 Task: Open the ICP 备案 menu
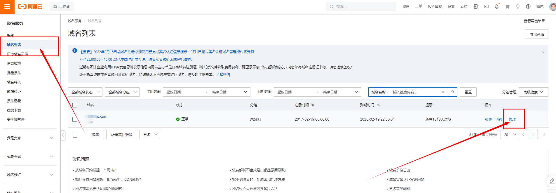(435, 6)
